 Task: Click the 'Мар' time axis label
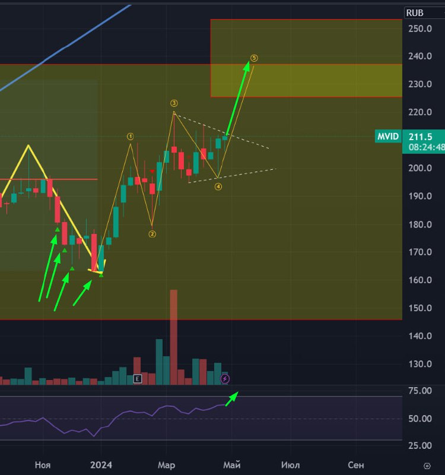coord(167,465)
